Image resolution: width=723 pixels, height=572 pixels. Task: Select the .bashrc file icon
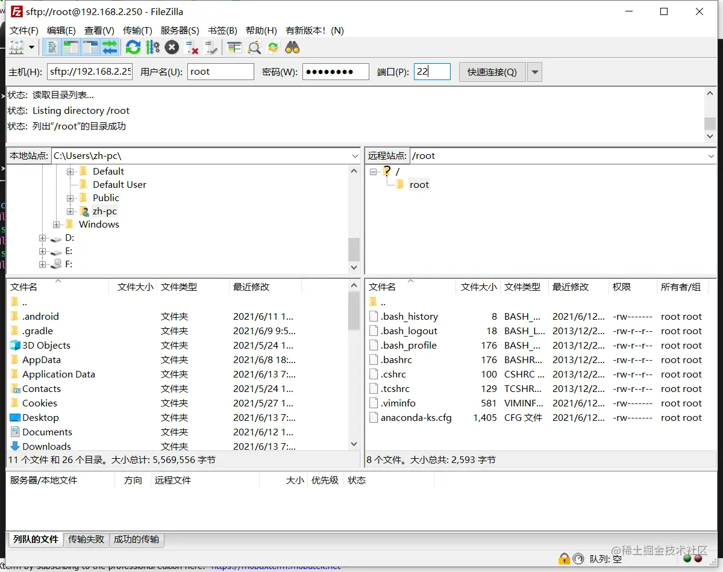374,360
